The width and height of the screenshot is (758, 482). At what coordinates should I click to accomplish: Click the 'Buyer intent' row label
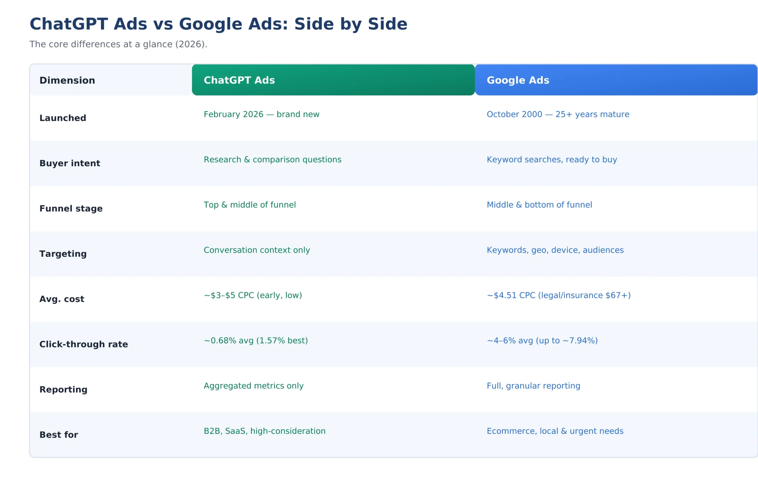coord(70,163)
